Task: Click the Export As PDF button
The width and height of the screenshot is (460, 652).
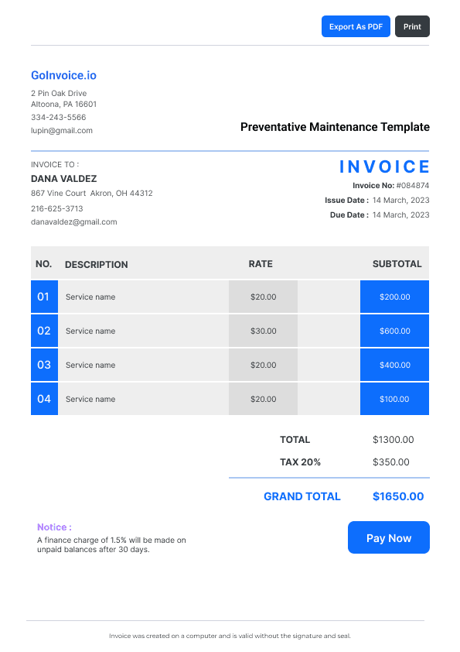Action: [356, 26]
